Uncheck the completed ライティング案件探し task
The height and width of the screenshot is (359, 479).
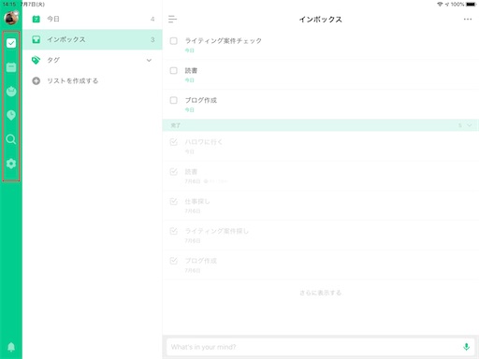[174, 231]
